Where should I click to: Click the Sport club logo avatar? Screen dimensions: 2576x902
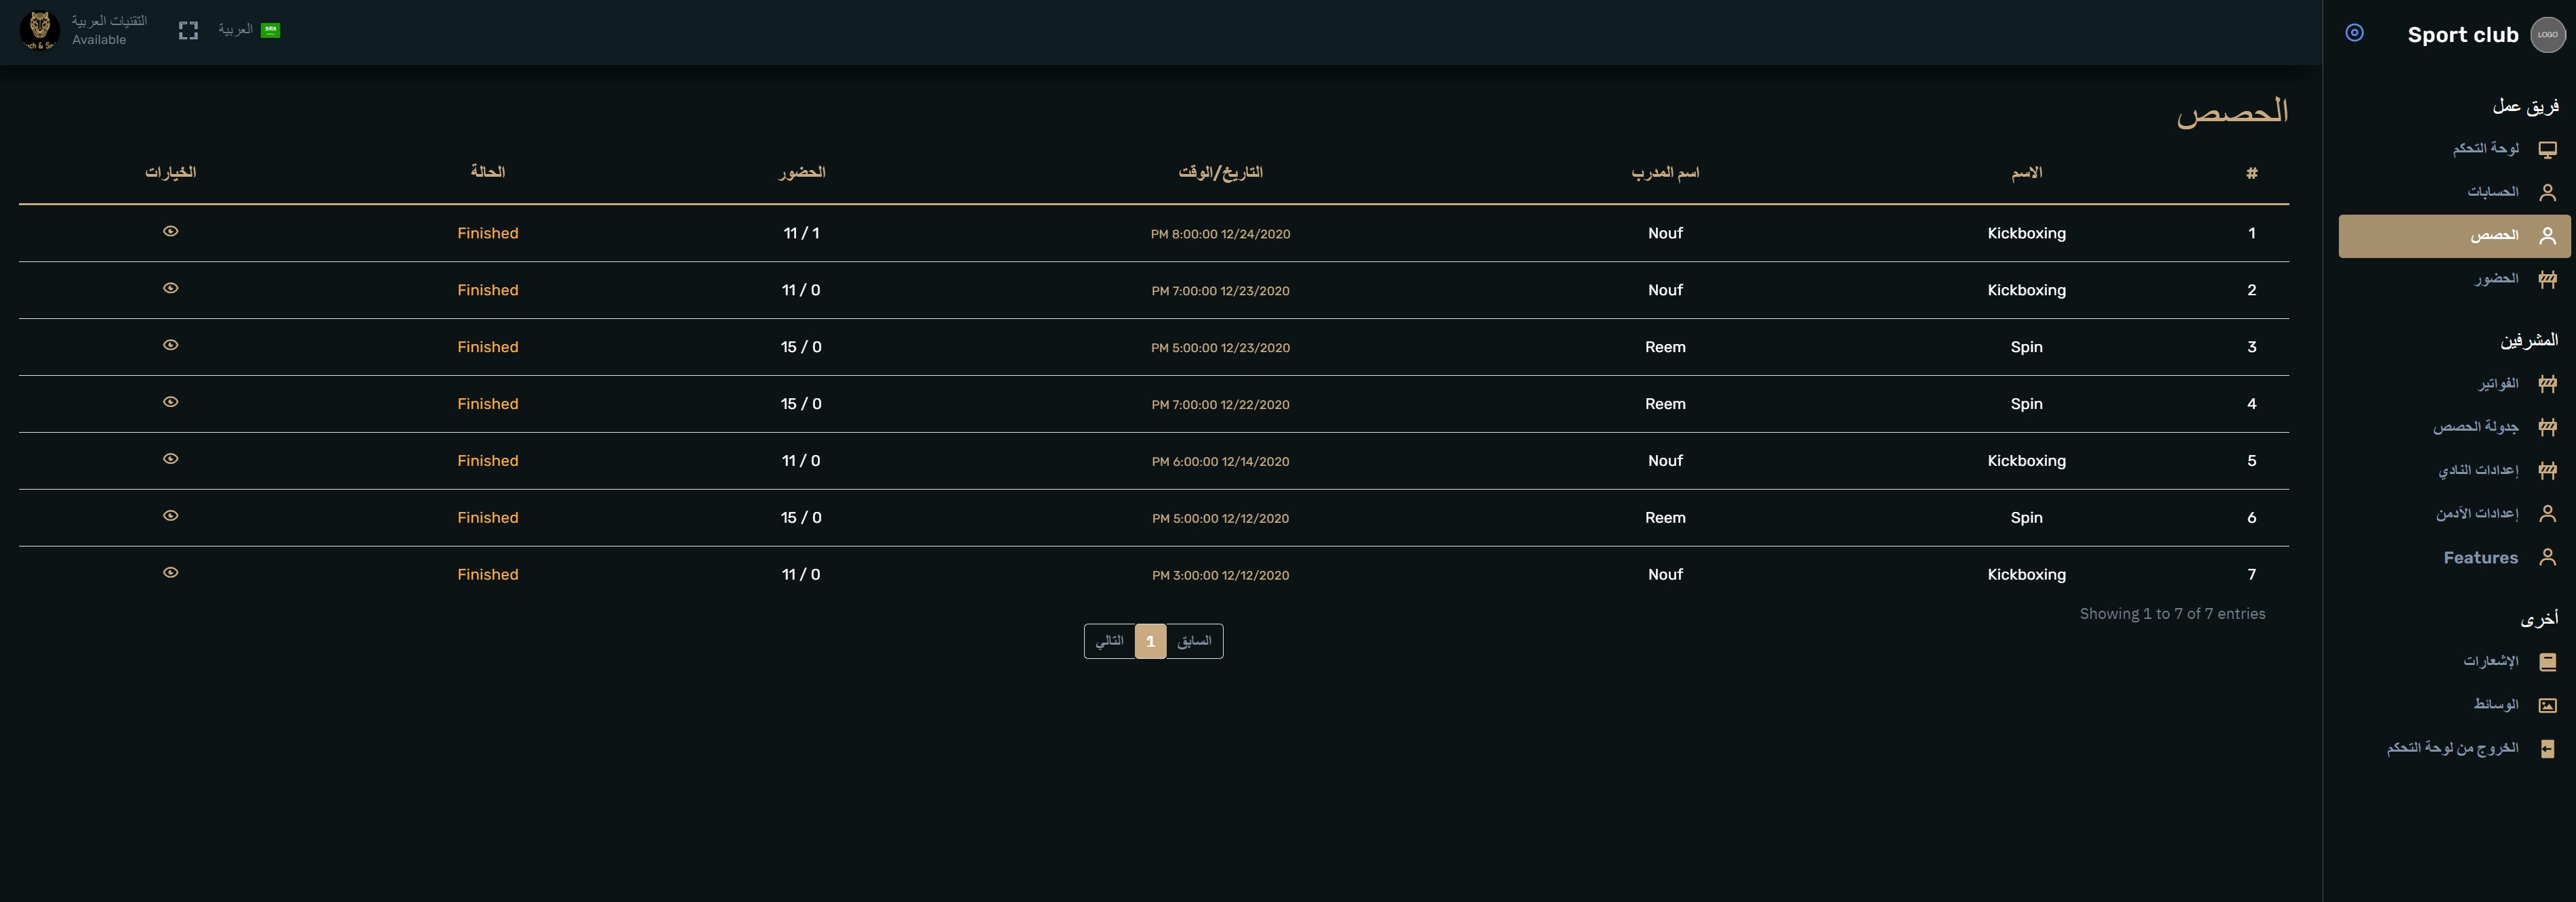2547,35
